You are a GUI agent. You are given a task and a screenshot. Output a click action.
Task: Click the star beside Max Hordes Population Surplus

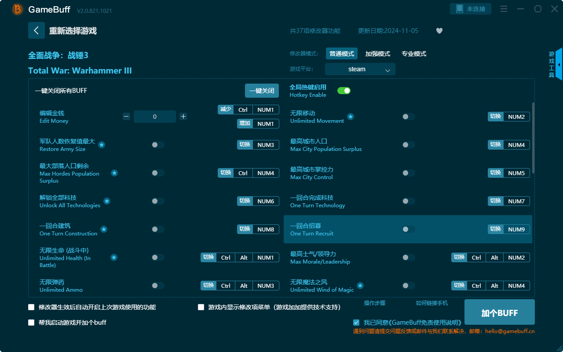pos(114,173)
